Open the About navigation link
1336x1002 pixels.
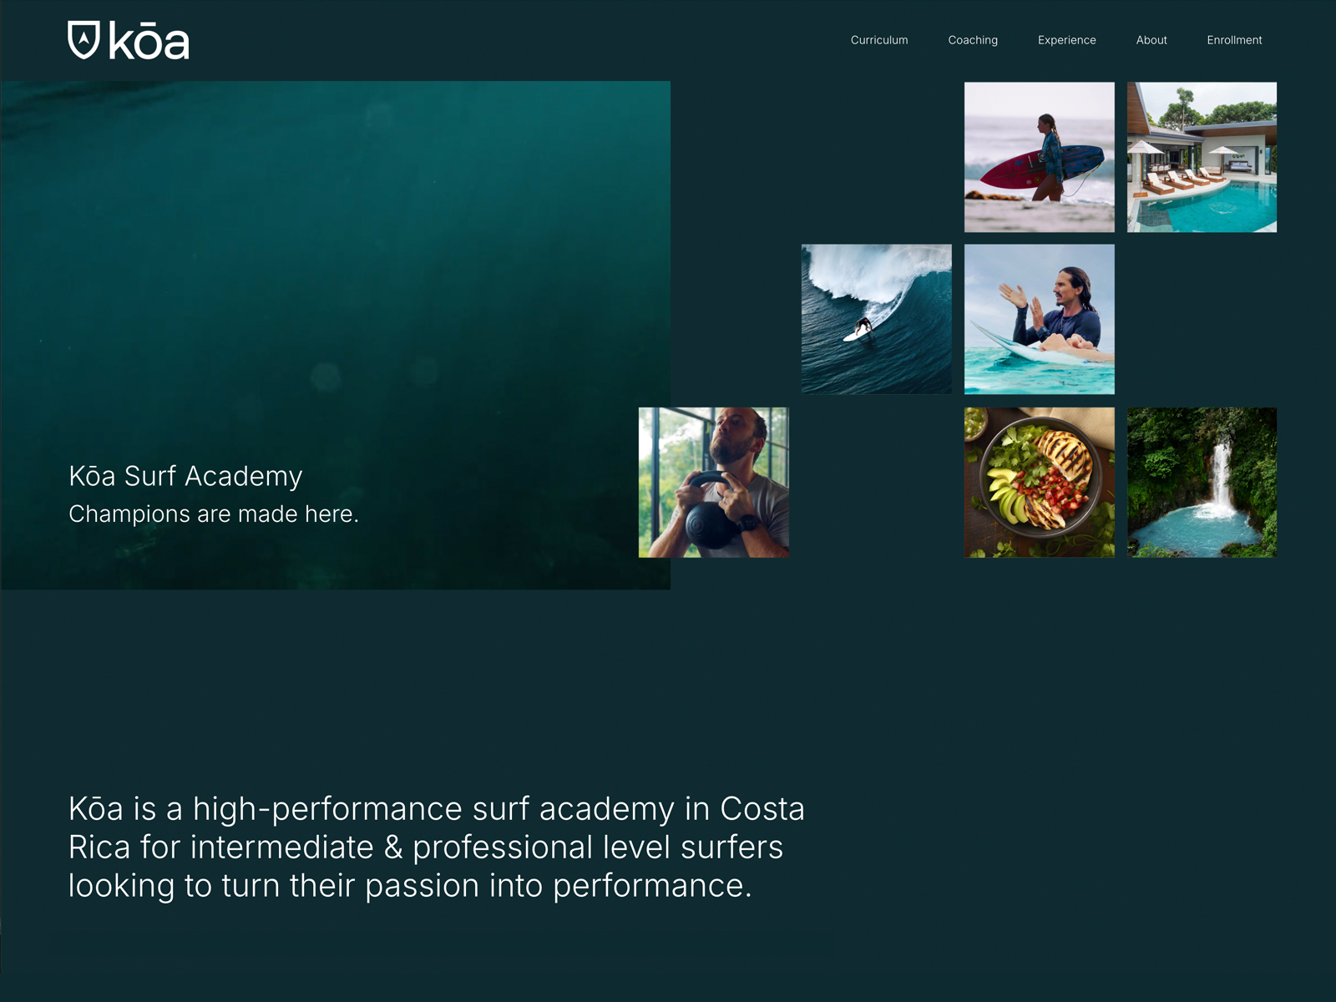click(x=1151, y=40)
